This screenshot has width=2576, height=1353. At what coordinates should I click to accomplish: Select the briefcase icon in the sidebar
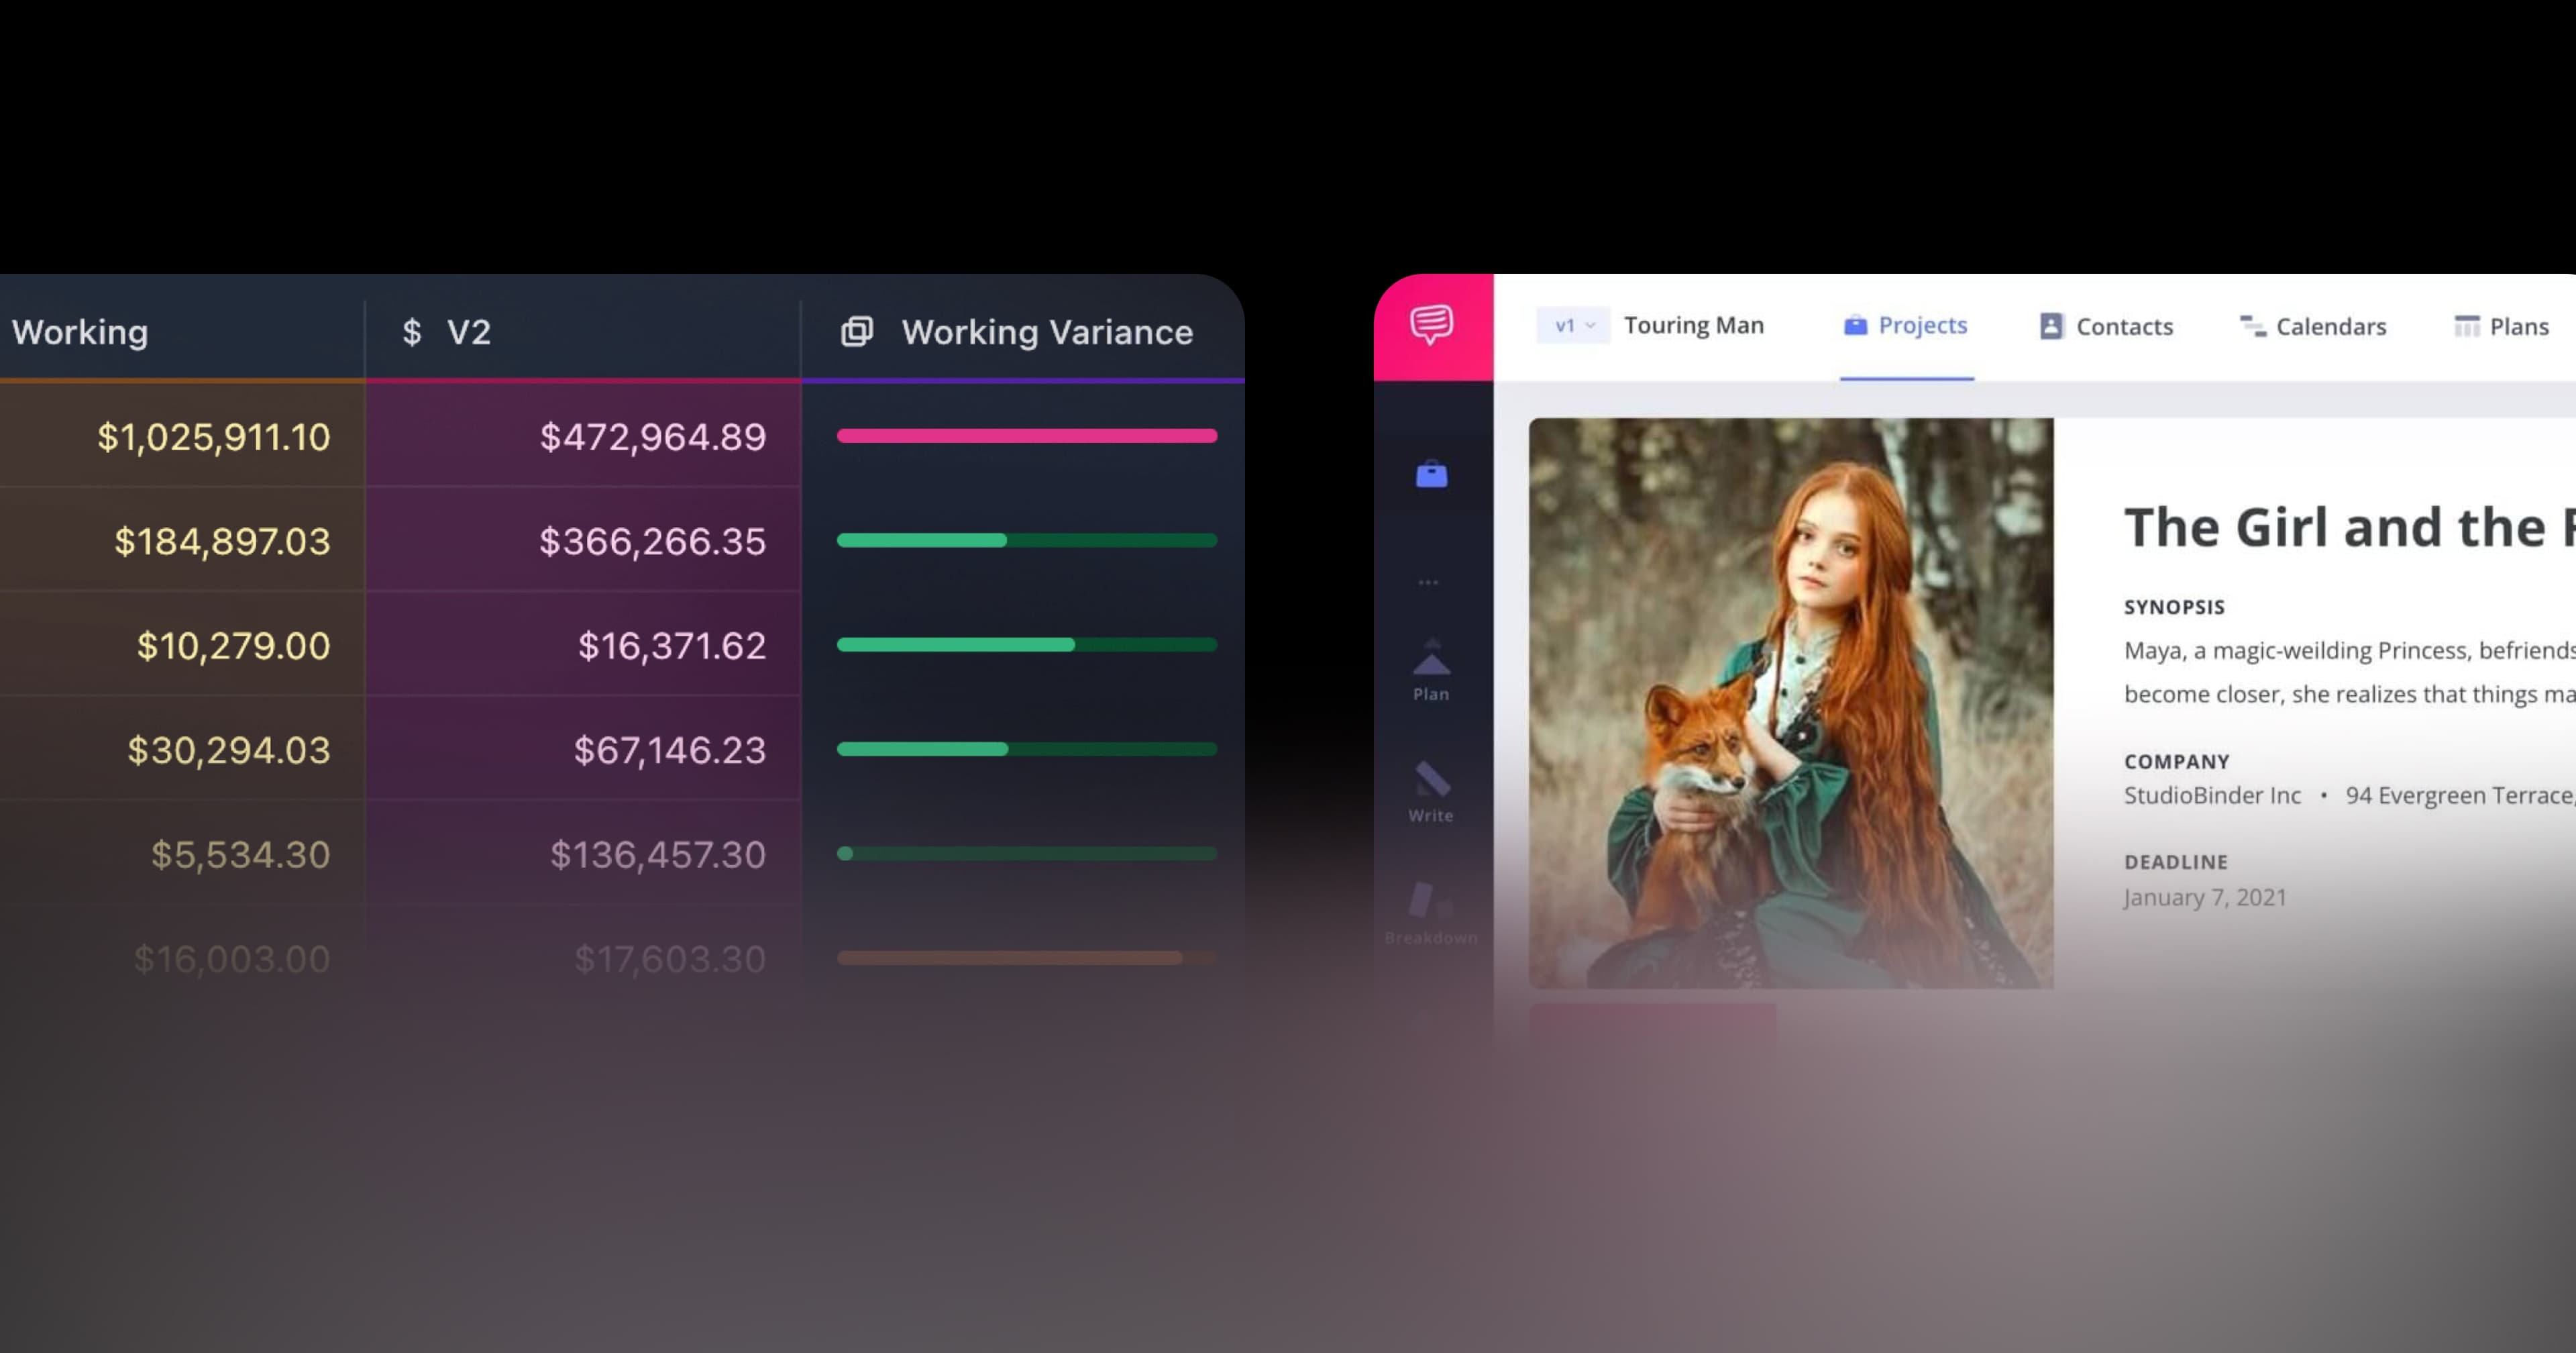tap(1432, 474)
